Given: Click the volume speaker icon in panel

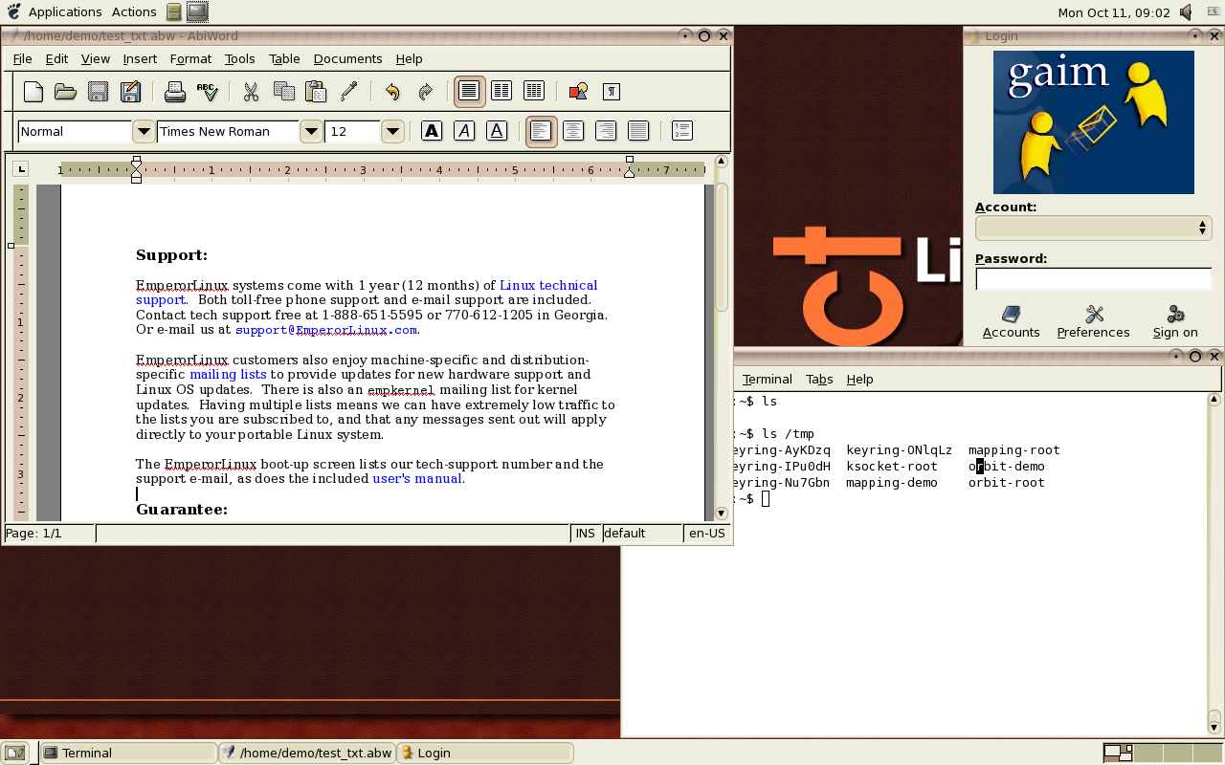Looking at the screenshot, I should pyautogui.click(x=1187, y=12).
